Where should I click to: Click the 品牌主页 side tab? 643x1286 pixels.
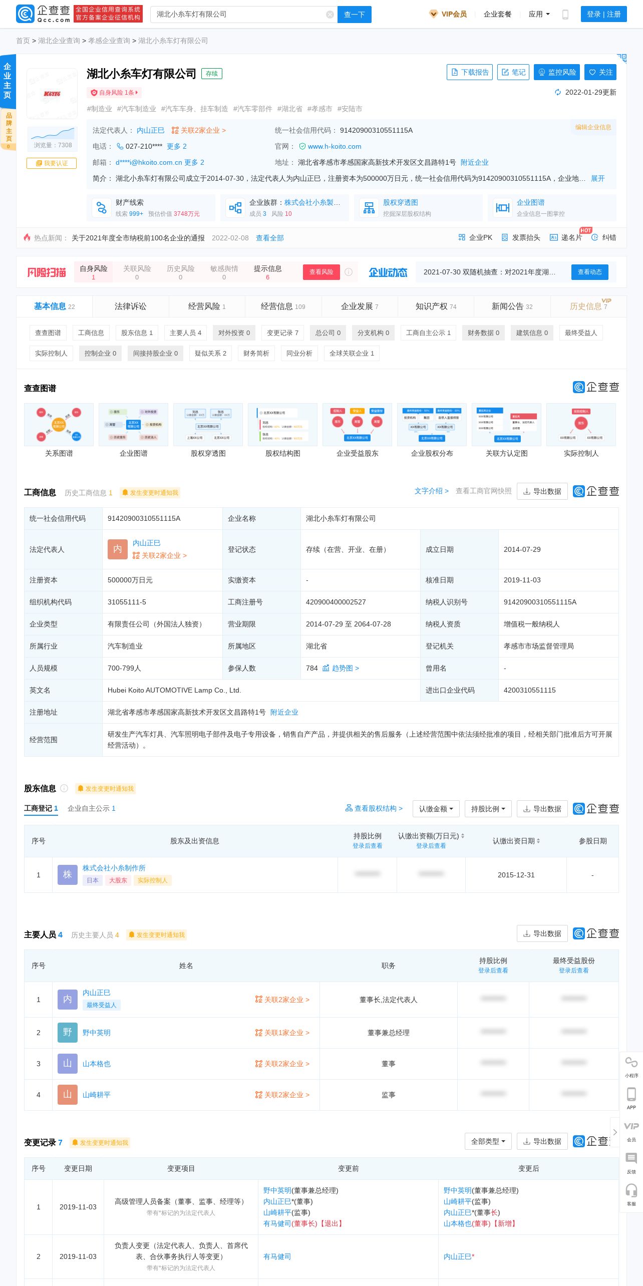(8, 130)
